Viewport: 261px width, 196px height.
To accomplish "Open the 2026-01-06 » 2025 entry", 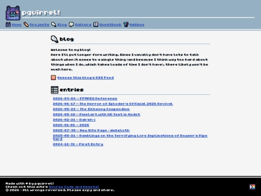I will tap(71, 125).
